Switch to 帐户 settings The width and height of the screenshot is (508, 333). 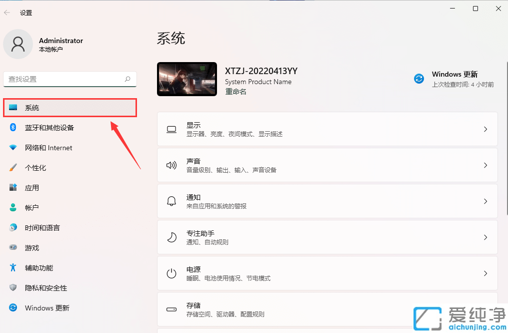70,208
